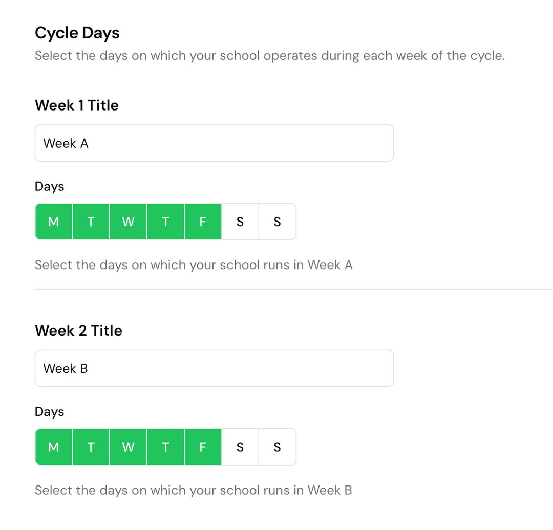
Task: Click the Days label under Week 1 Title
Action: (49, 186)
